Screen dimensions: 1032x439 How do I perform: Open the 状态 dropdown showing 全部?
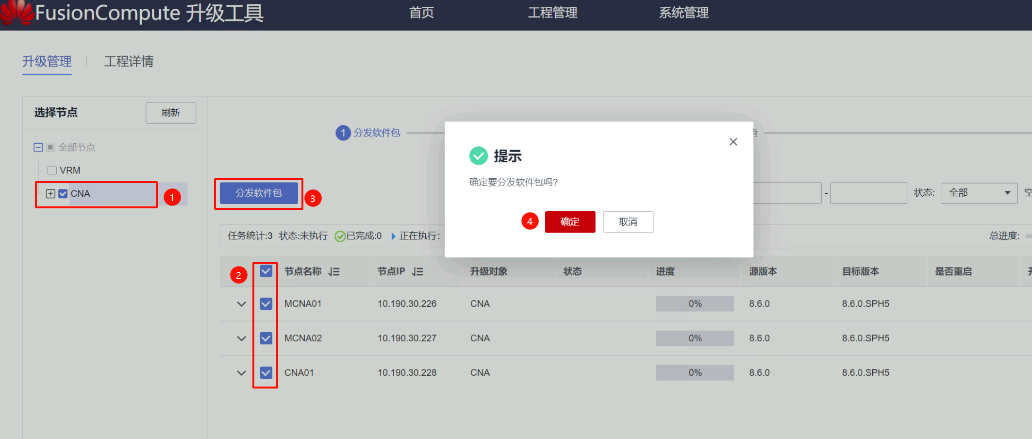tap(979, 193)
